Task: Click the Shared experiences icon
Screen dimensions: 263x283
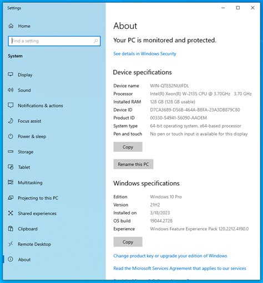Action: click(x=11, y=213)
